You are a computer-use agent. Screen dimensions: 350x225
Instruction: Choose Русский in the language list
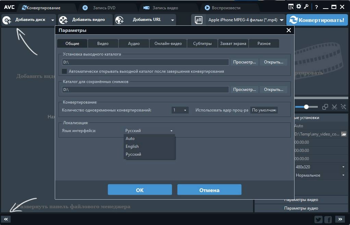click(x=149, y=154)
